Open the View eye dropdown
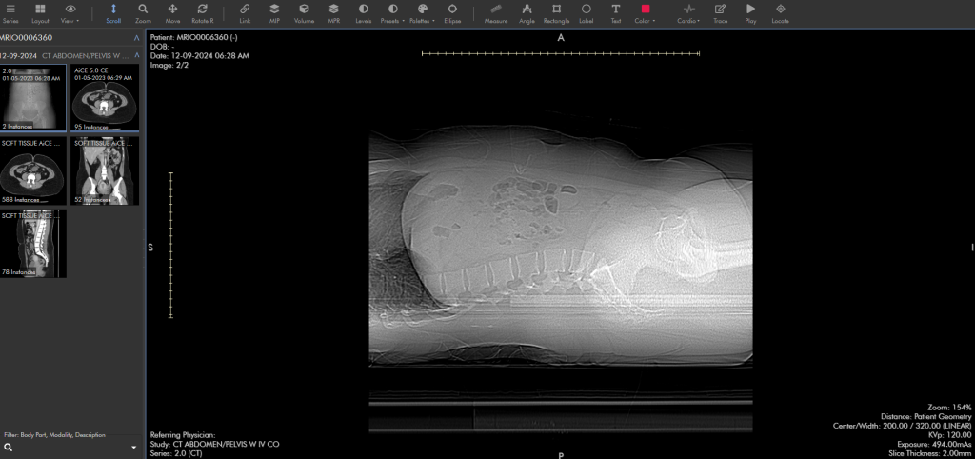The image size is (975, 459). [x=70, y=13]
